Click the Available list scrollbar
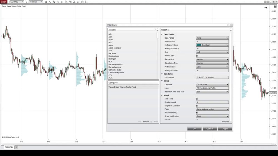This screenshot has height=156, width=278. pyautogui.click(x=158, y=36)
